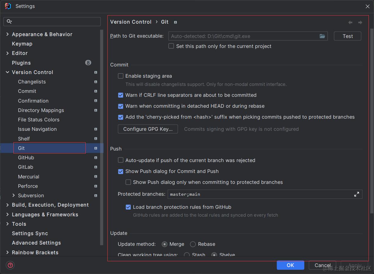Open GitHub settings page
The image size is (374, 274).
click(x=26, y=157)
